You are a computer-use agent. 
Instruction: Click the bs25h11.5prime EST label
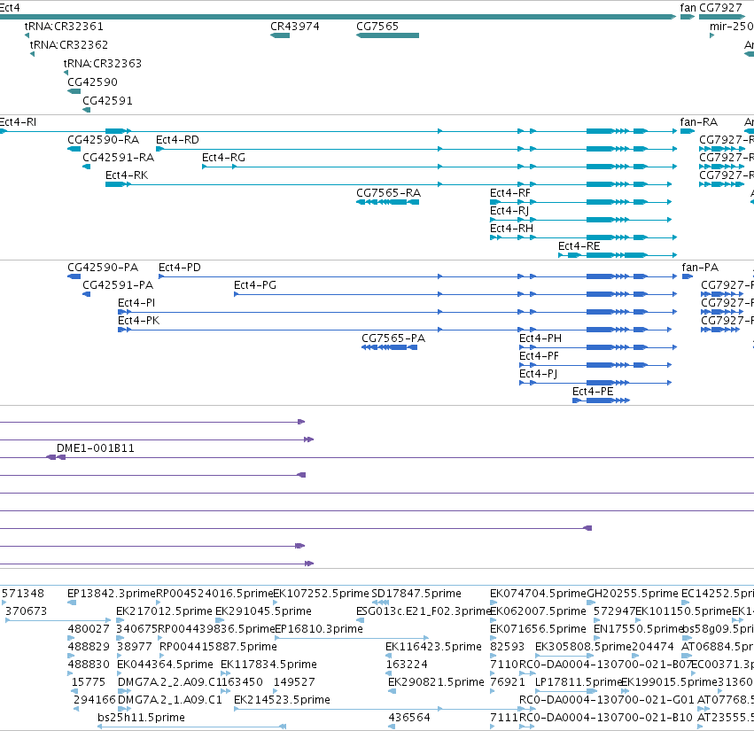[142, 718]
